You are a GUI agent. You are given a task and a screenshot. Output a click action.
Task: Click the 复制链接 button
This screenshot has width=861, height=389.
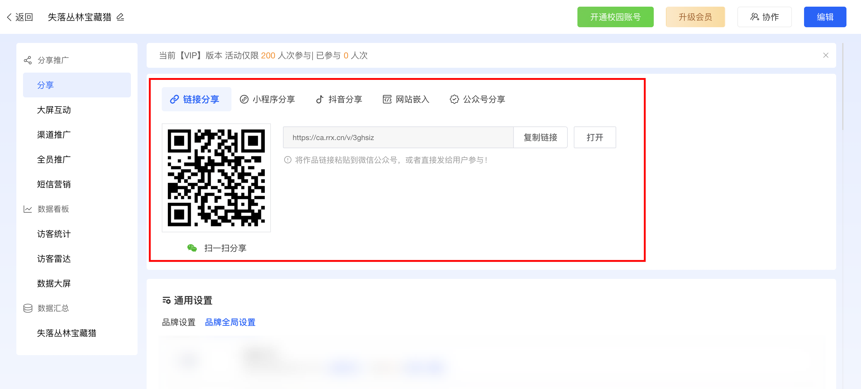pyautogui.click(x=540, y=137)
